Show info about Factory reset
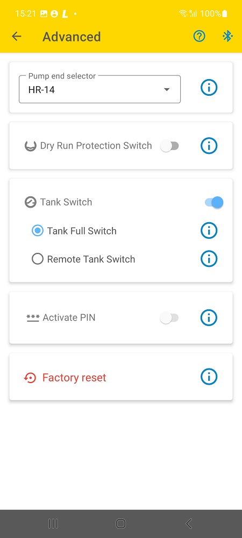242x538 pixels. coord(209,377)
